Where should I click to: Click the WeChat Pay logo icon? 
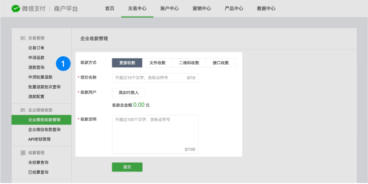(16, 9)
